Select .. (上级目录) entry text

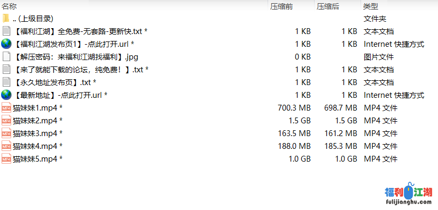click(x=33, y=19)
